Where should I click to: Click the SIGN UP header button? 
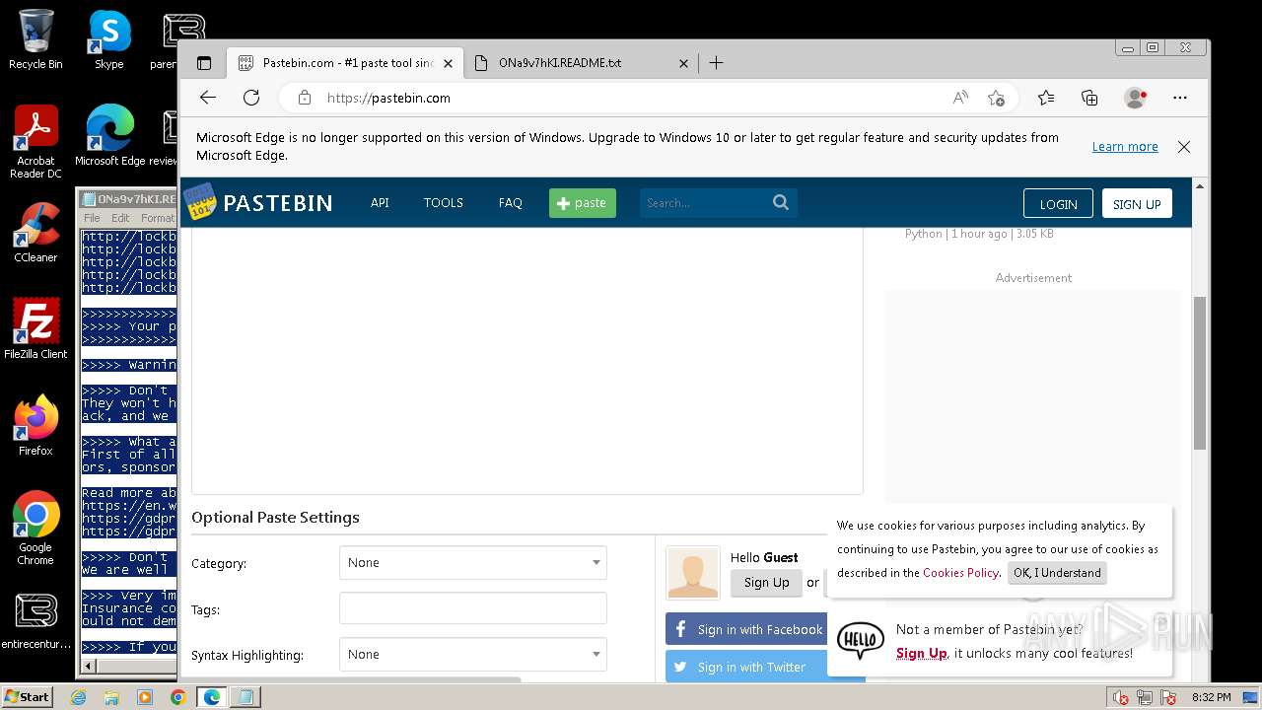(1137, 204)
